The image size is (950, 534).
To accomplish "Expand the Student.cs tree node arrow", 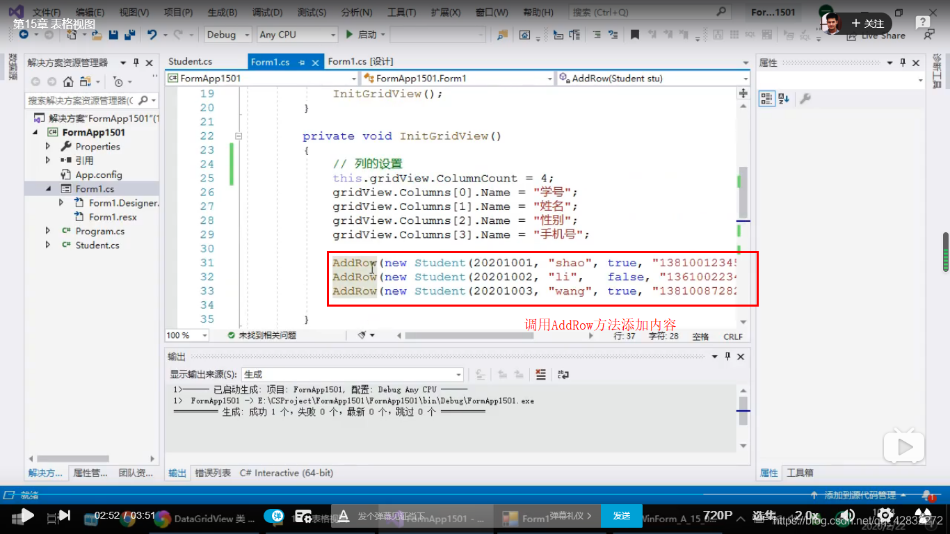I will click(48, 245).
